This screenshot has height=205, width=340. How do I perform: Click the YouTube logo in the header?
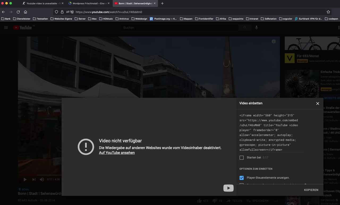click(x=23, y=28)
